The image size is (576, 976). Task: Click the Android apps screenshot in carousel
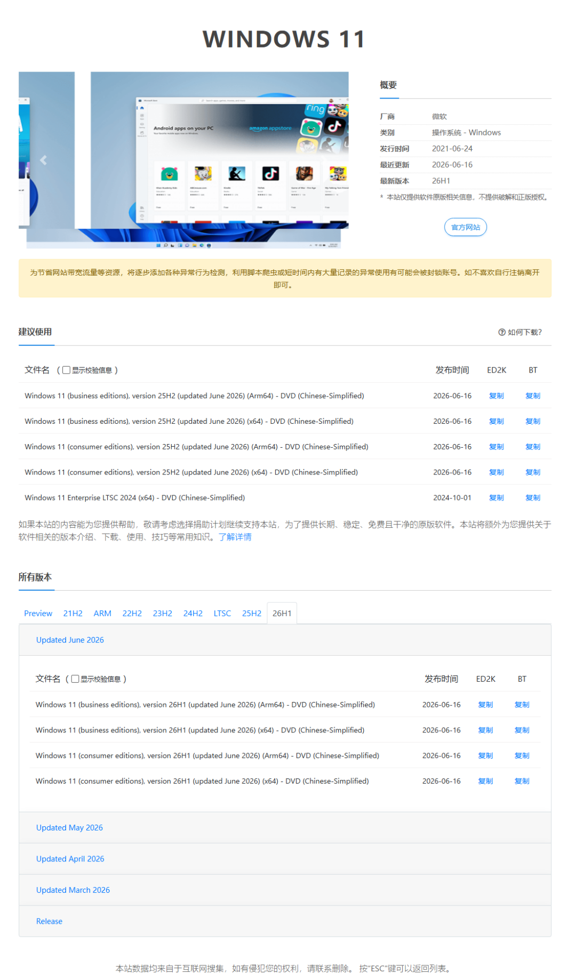coord(219,150)
